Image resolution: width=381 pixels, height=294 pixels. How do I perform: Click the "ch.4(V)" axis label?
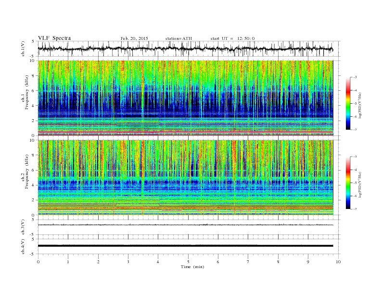(x=23, y=246)
